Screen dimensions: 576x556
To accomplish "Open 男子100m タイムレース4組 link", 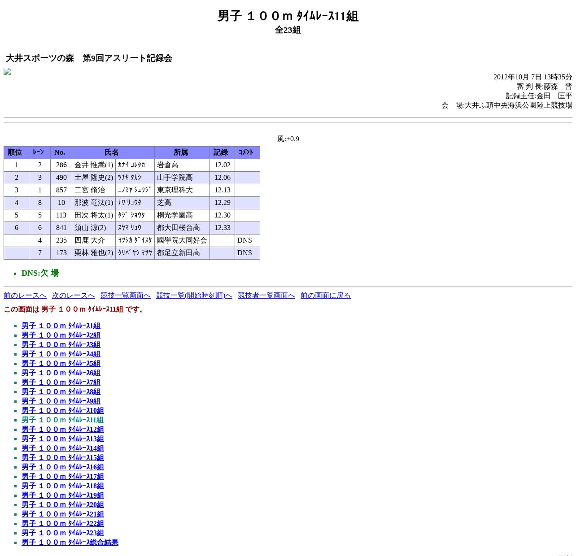I will click(61, 354).
